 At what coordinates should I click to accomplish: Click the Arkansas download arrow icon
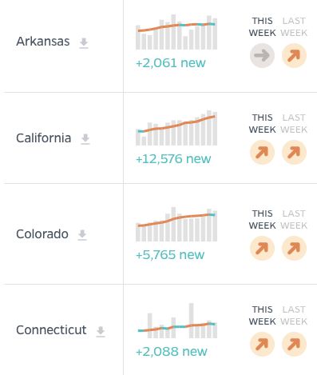(84, 43)
